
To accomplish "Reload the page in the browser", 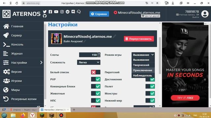I will 17,3.
